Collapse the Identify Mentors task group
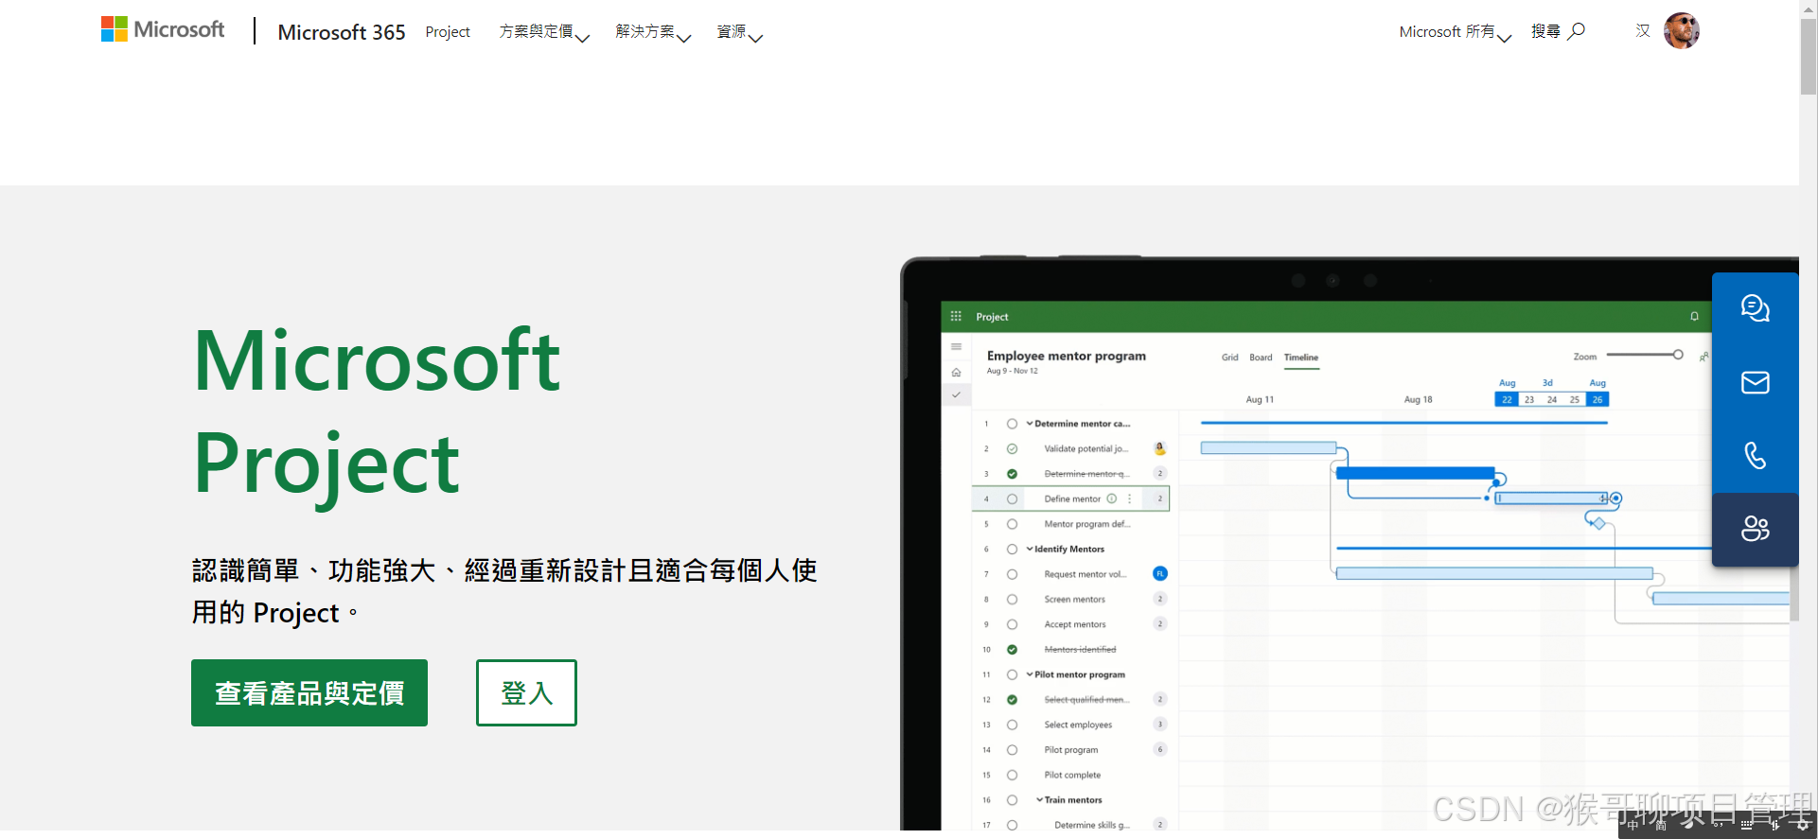Viewport: 1818px width, 839px height. tap(1030, 549)
